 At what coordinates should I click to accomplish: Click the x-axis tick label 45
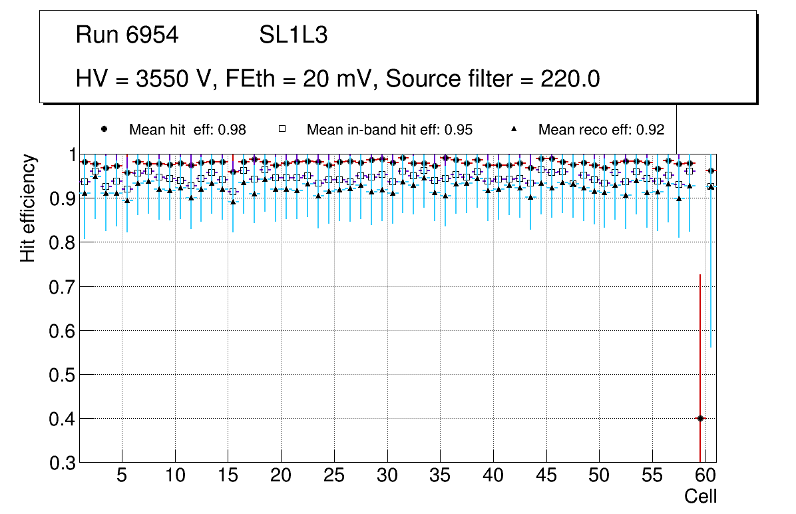[x=546, y=477]
